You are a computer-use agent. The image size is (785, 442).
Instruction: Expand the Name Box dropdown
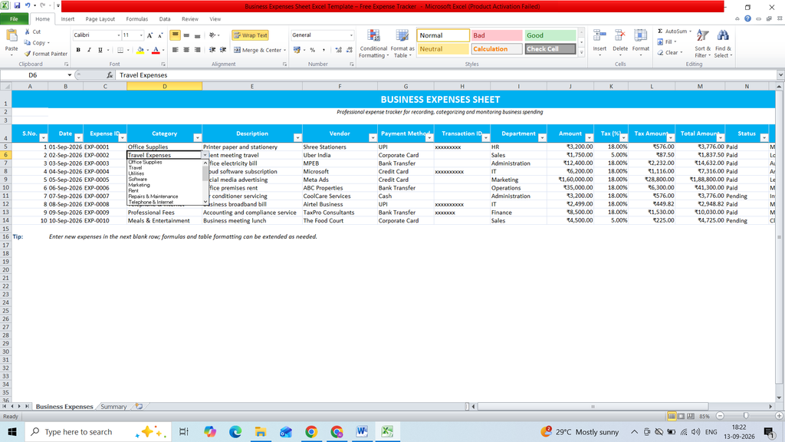tap(70, 75)
